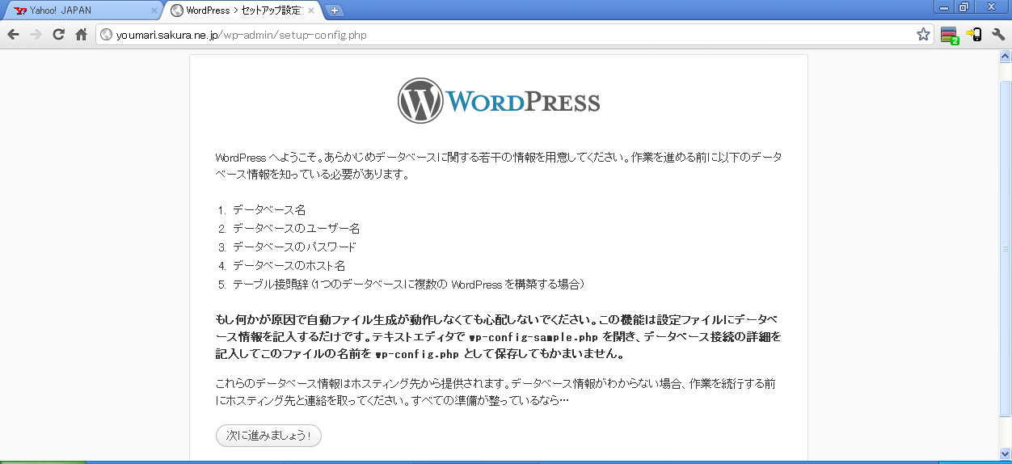Click the phone send-to-mobile extension icon
This screenshot has width=1012, height=464.
(x=974, y=35)
